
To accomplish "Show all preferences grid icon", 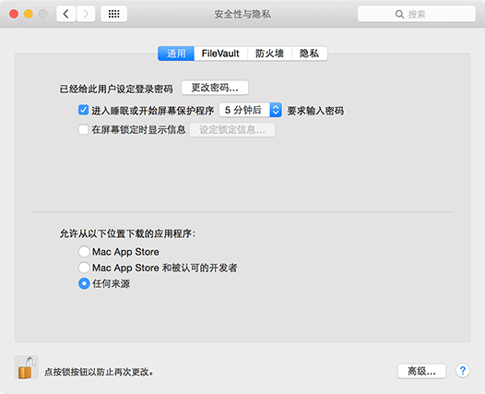I will (x=113, y=14).
